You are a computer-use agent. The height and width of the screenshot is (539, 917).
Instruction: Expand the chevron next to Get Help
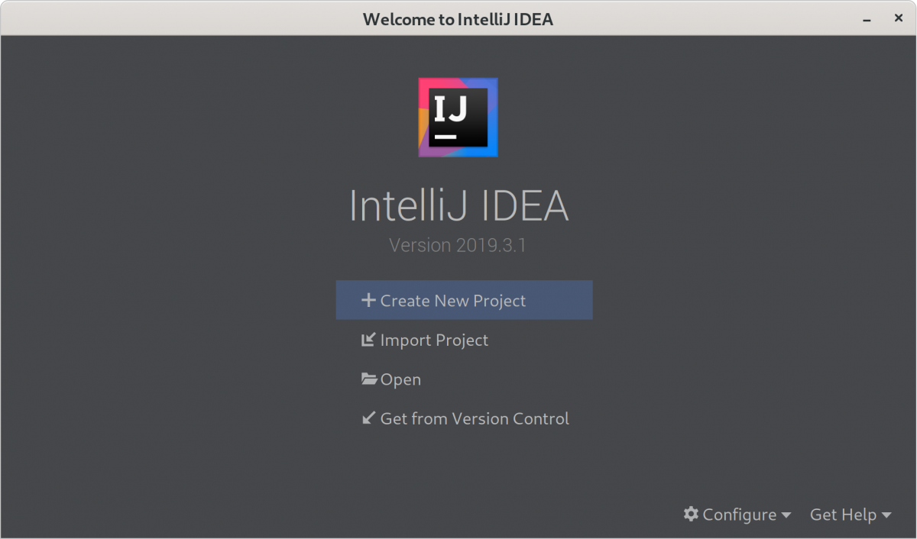pyautogui.click(x=888, y=515)
